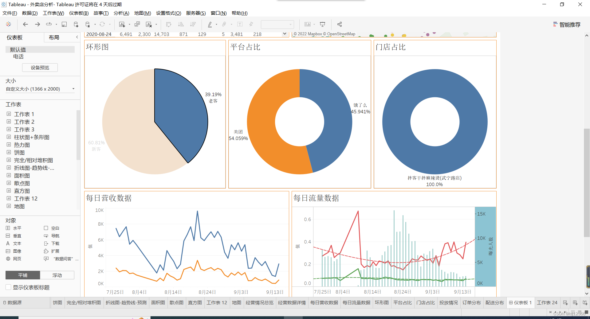Click new story tab icon at bottom
Viewport: 590px width, 319px height.
pyautogui.click(x=585, y=303)
